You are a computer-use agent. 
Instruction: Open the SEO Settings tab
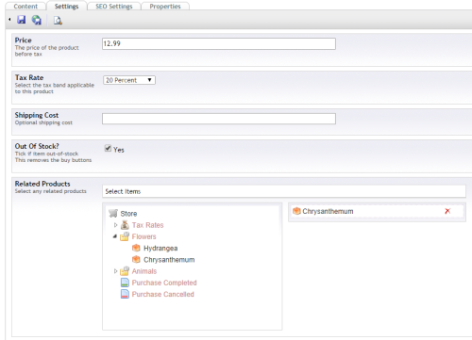(114, 7)
